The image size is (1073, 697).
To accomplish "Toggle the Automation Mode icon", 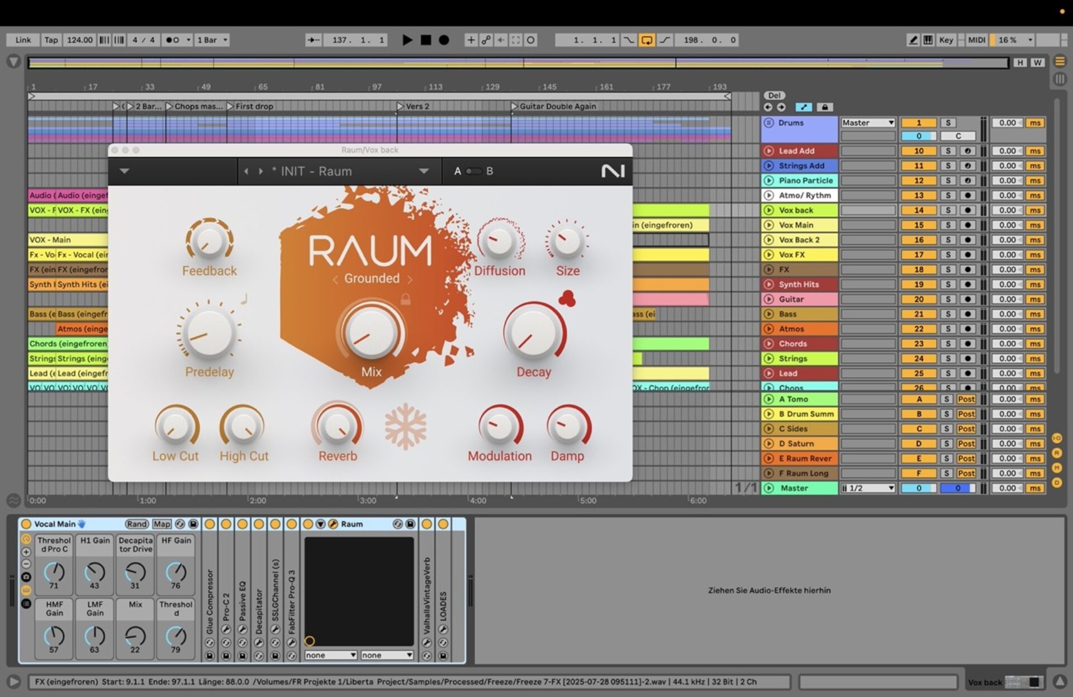I will [803, 107].
